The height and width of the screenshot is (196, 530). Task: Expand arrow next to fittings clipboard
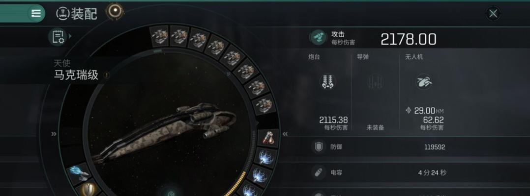(x=70, y=36)
